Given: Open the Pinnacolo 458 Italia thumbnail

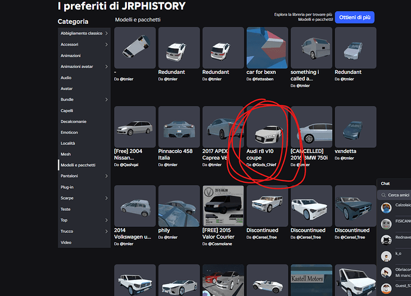Looking at the screenshot, I should pos(179,127).
